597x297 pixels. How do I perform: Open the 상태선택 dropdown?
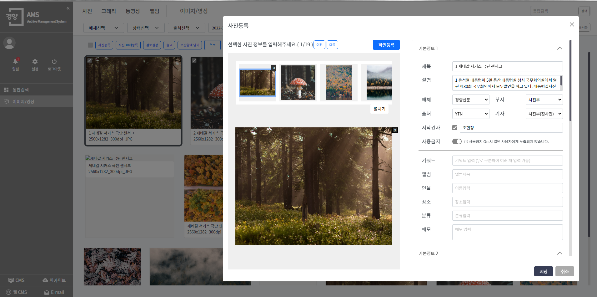coord(146,28)
